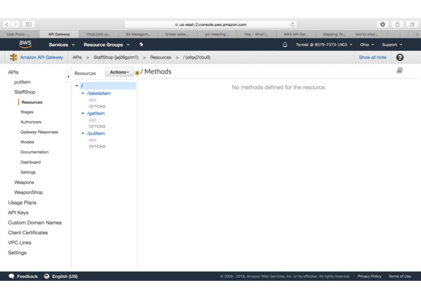Open Custom Domain Names

click(35, 223)
